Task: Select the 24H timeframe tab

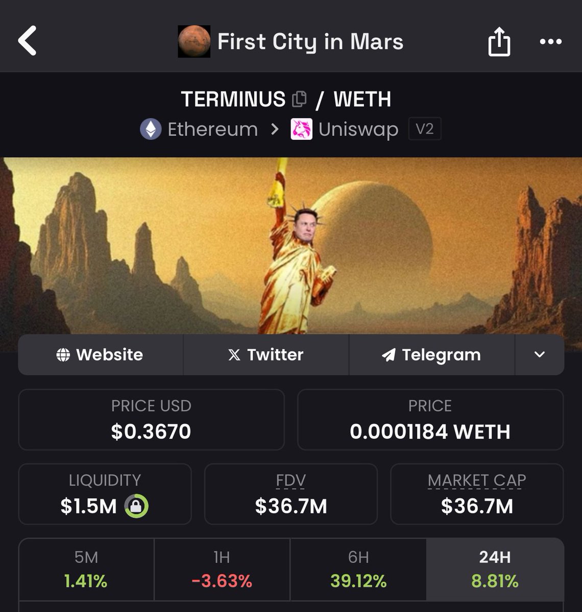Action: [495, 569]
